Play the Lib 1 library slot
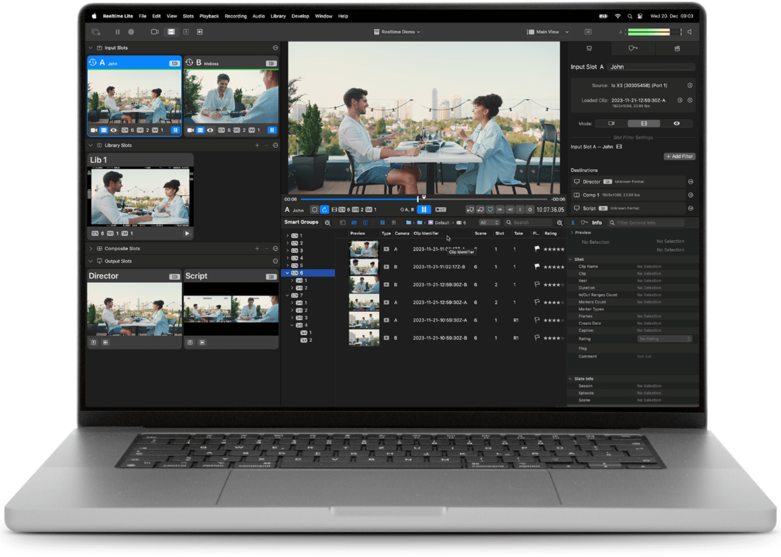This screenshot has width=781, height=557. tap(187, 233)
